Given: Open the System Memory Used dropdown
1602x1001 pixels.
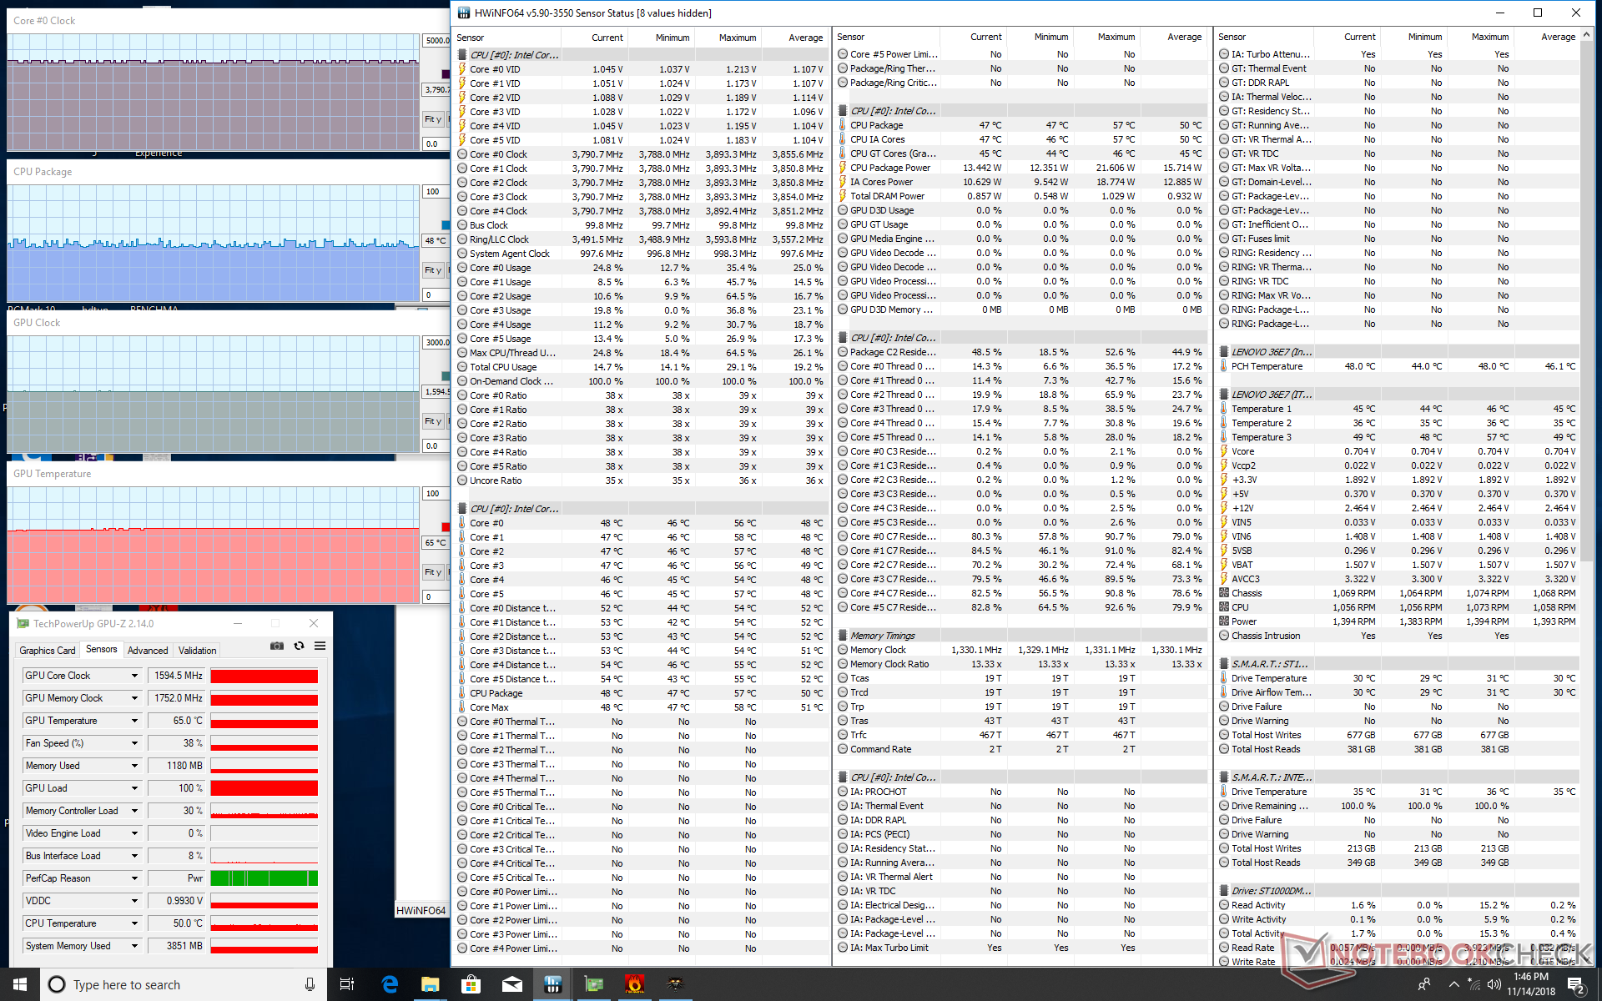Looking at the screenshot, I should [x=133, y=946].
